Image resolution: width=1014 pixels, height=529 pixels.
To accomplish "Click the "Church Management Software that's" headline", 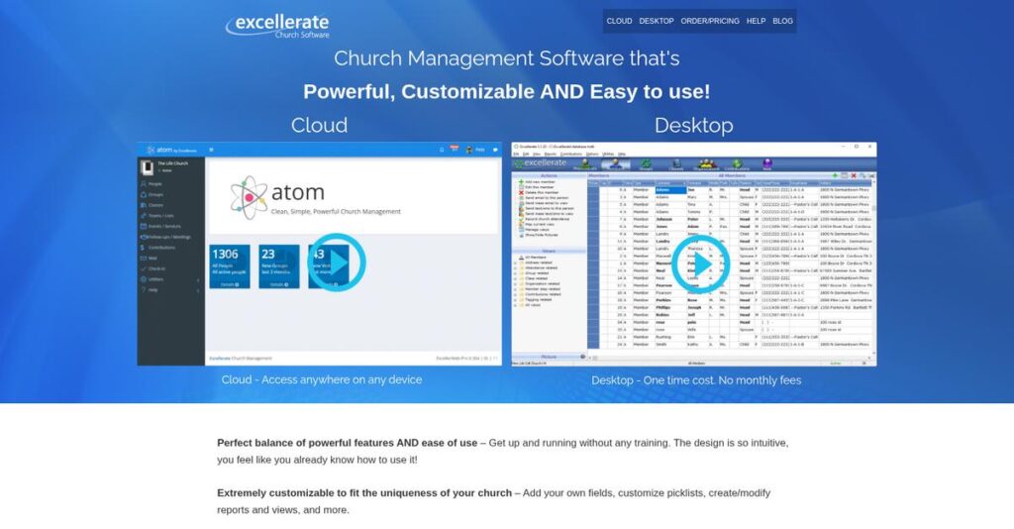I will pos(506,58).
